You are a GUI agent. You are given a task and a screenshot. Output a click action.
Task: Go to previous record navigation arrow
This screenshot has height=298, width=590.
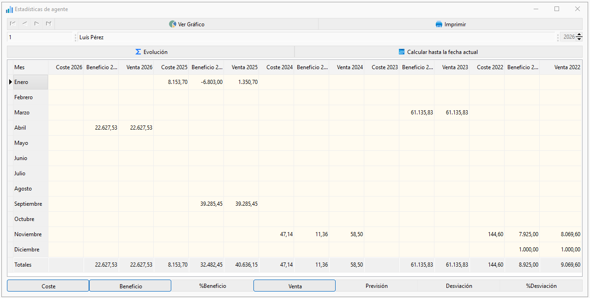point(25,24)
